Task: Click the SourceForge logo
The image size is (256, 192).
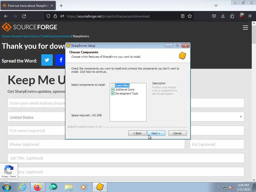Action: click(x=29, y=27)
